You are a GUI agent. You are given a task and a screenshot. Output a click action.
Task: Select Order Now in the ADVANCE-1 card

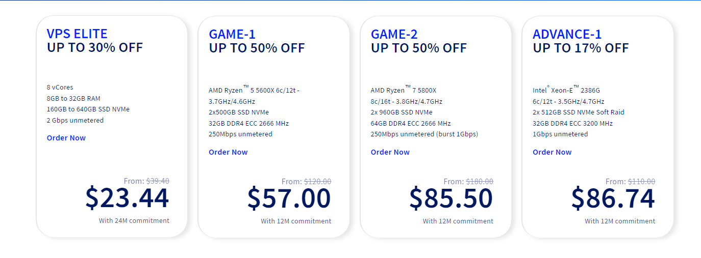(x=552, y=152)
